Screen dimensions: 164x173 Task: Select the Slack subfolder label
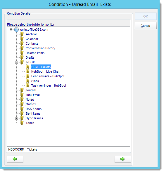pos(35,81)
